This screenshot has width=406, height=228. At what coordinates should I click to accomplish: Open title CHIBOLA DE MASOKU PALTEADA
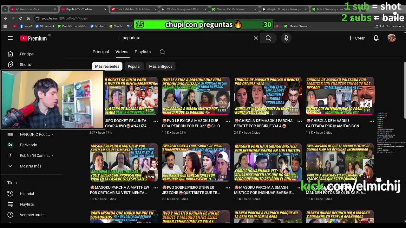click(x=334, y=123)
